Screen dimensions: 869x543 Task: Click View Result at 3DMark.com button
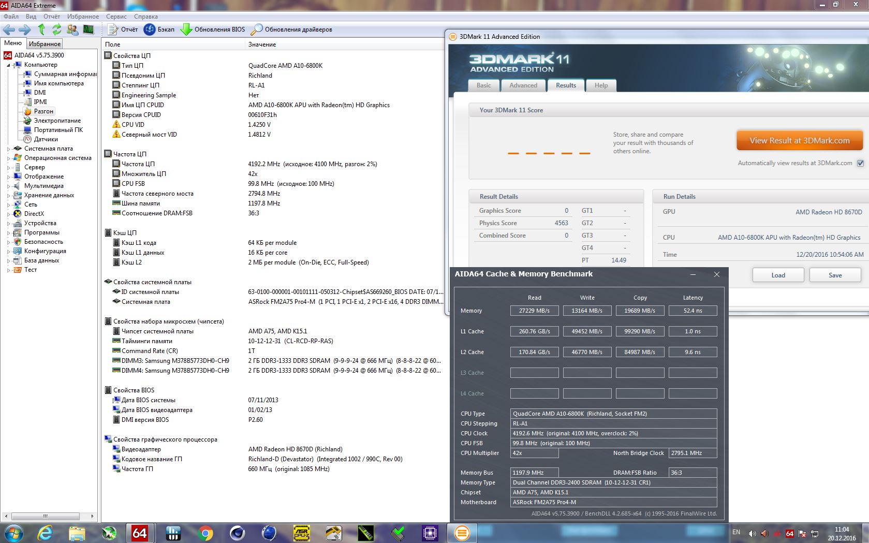tap(800, 140)
